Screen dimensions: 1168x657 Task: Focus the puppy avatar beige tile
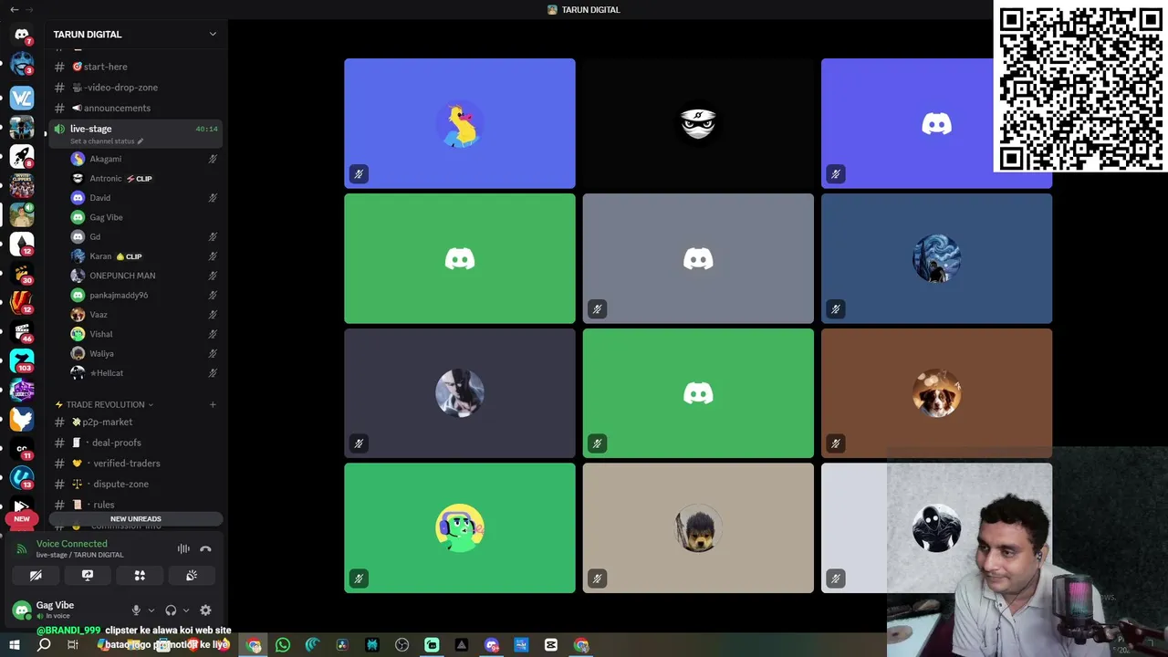(698, 528)
